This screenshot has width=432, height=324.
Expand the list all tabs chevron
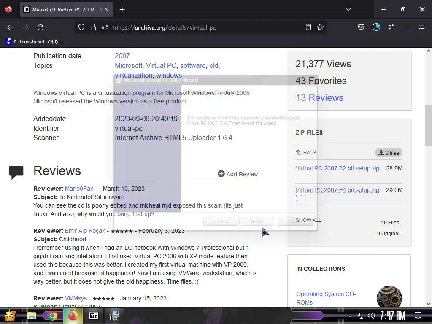(348, 9)
